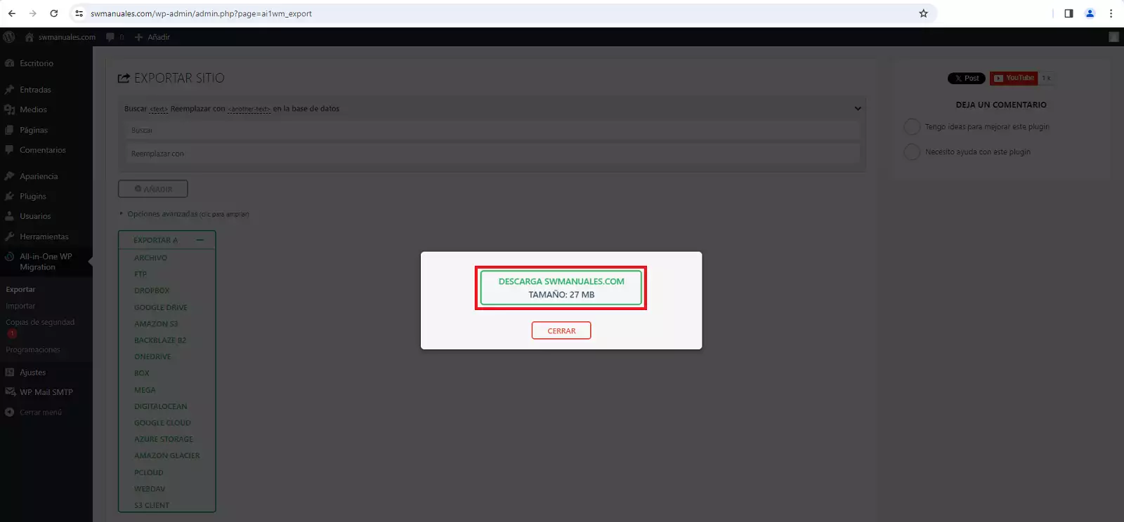Click the YouTube subscribe button
Image resolution: width=1124 pixels, height=522 pixels.
[x=1014, y=78]
